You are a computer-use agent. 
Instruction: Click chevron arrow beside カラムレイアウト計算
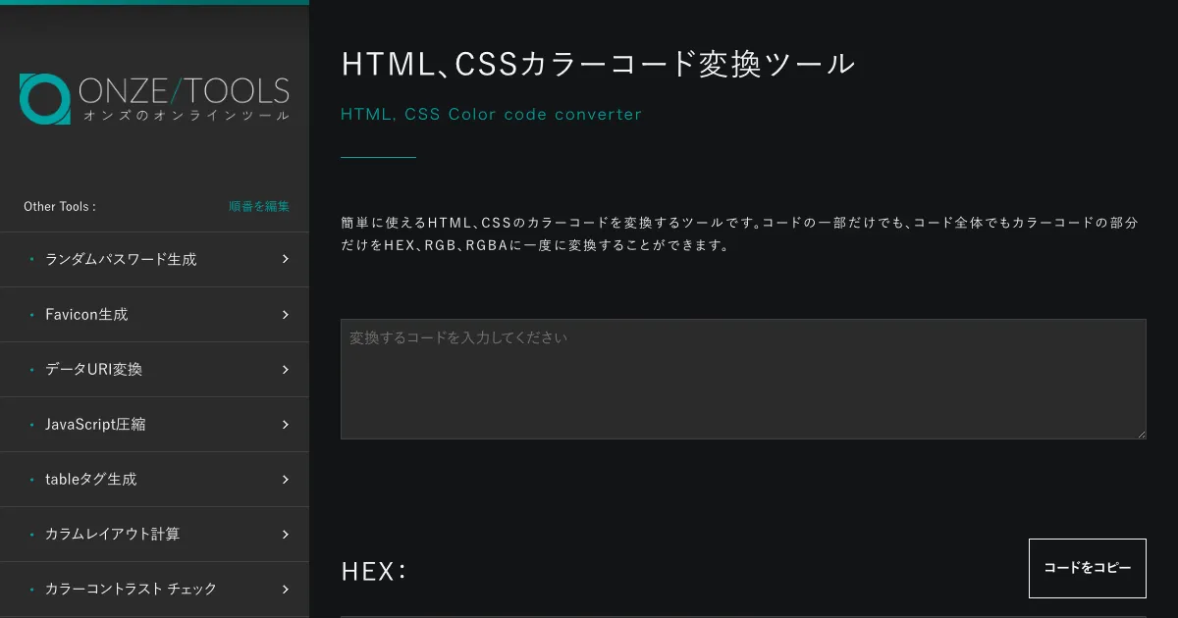pos(286,535)
